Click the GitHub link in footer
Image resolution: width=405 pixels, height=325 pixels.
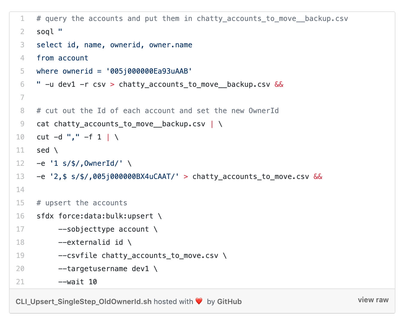click(229, 301)
